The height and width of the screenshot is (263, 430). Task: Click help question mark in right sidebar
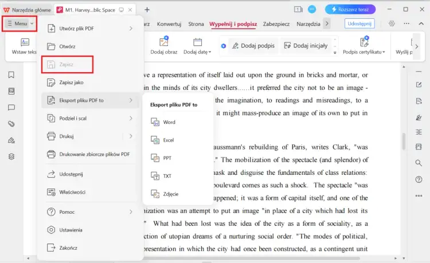(x=419, y=180)
